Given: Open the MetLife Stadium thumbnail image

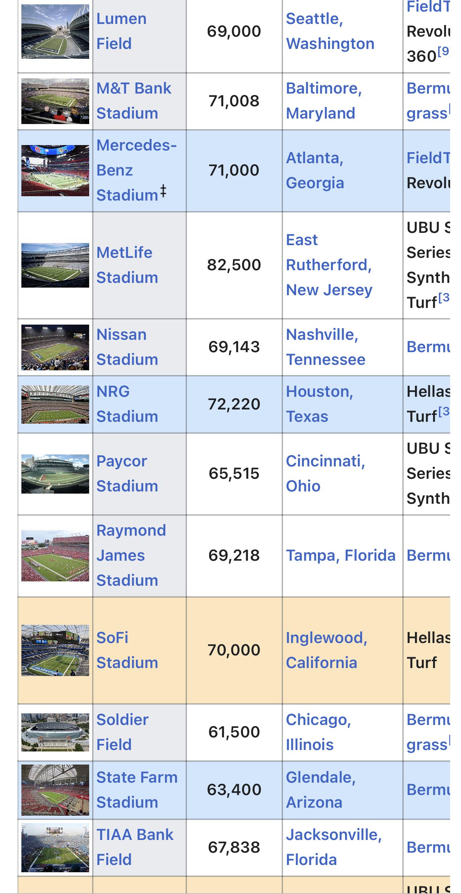Looking at the screenshot, I should (55, 265).
